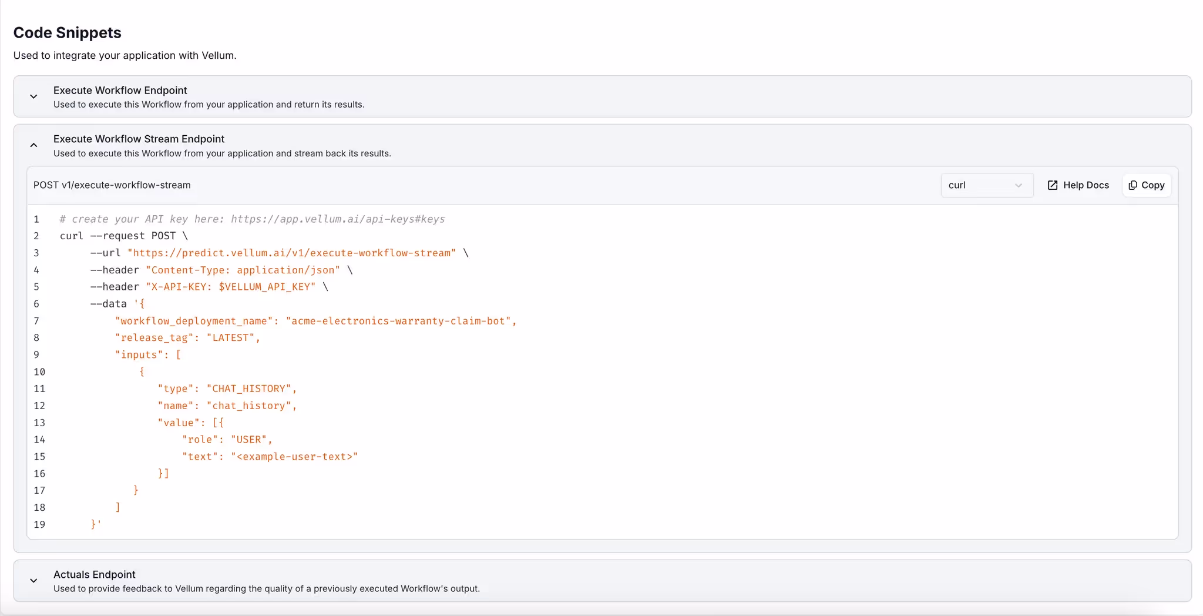Collapse the Execute Workflow Stream Endpoint chevron
This screenshot has height=616, width=1203.
(x=33, y=145)
